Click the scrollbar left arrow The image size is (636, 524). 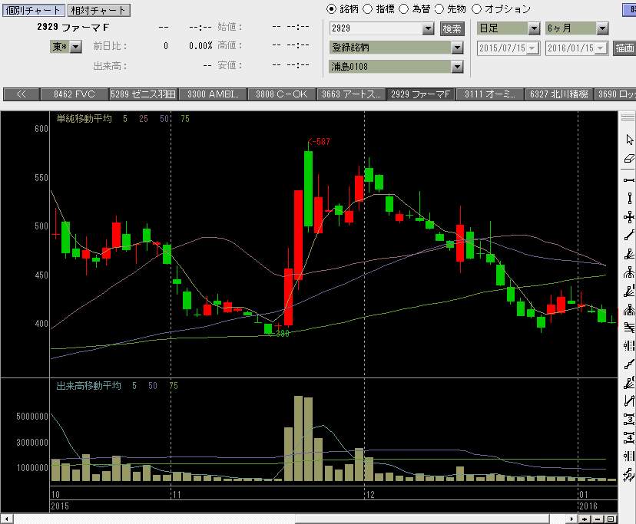[6, 519]
